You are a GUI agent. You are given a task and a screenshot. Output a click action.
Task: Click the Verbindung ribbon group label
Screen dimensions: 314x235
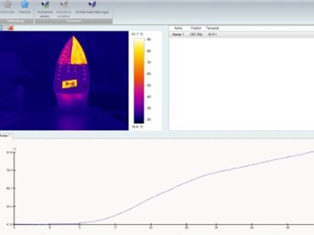click(x=15, y=21)
